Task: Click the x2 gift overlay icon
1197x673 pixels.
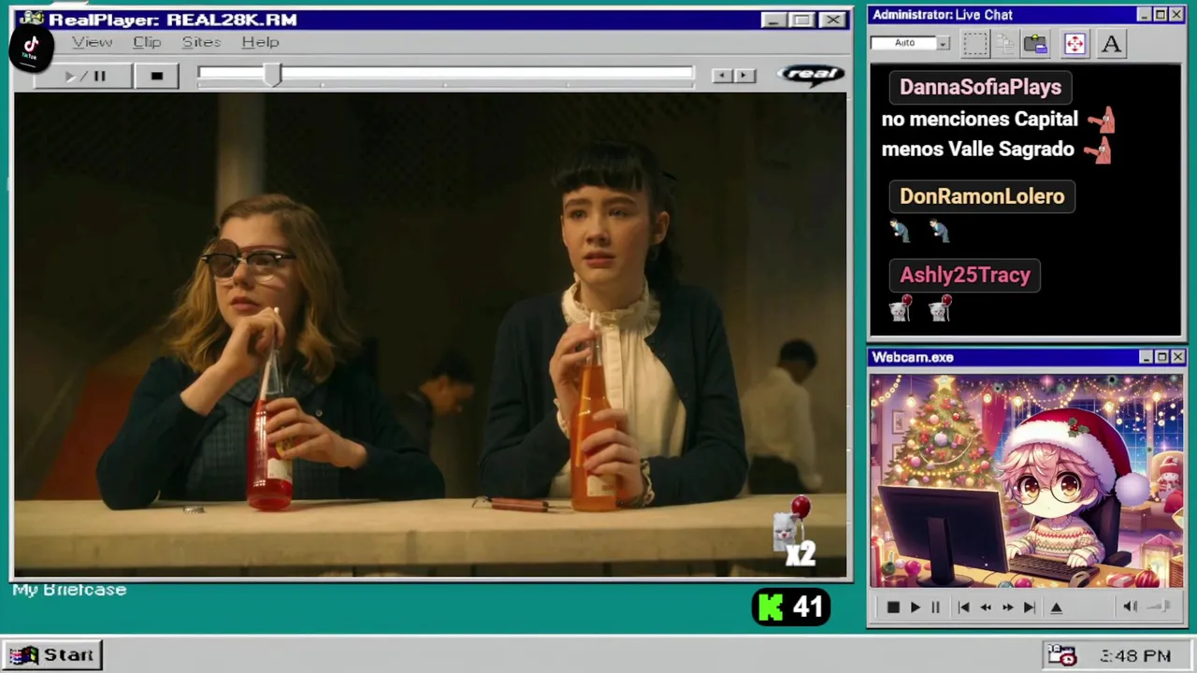Action: pos(795,533)
